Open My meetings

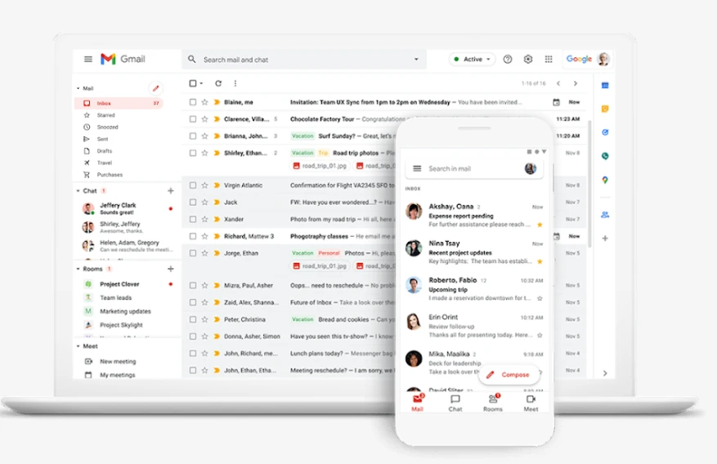pos(118,375)
